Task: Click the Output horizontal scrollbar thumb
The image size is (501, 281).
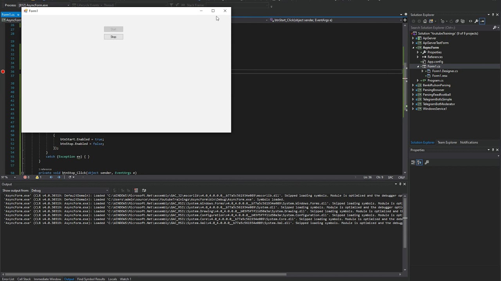Action: pyautogui.click(x=145, y=274)
